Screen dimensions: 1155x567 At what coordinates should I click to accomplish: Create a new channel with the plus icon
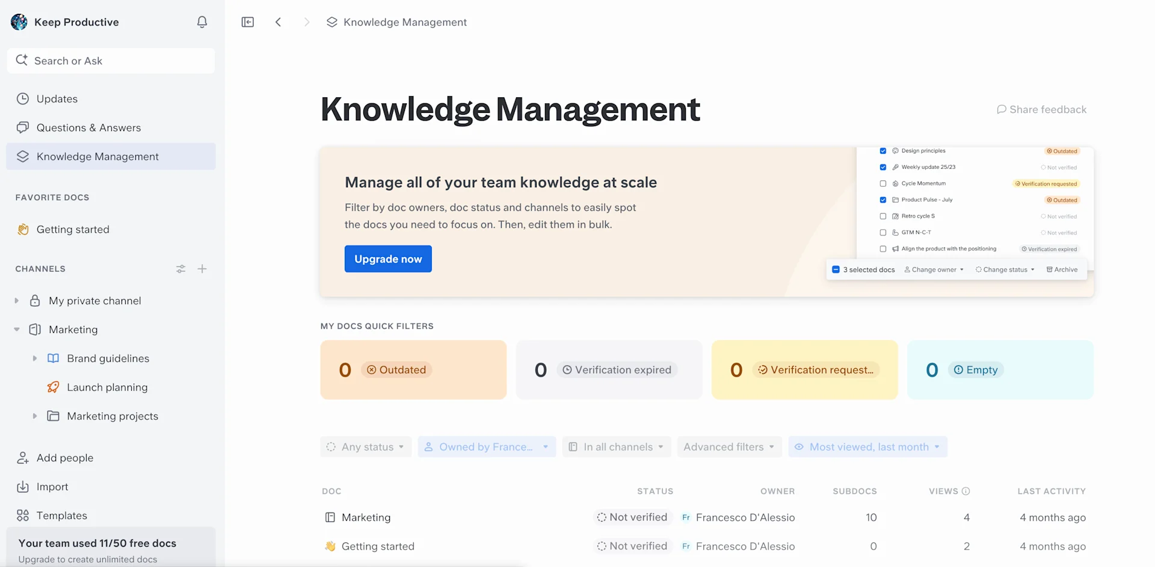[x=202, y=268]
